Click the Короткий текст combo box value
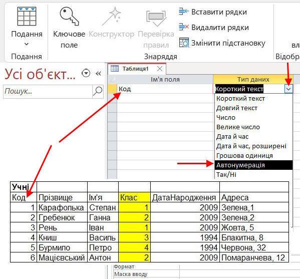Image resolution: width=300 pixels, height=279 pixels. tap(239, 89)
